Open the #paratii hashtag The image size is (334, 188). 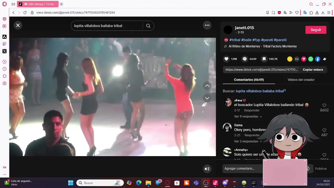point(280,40)
